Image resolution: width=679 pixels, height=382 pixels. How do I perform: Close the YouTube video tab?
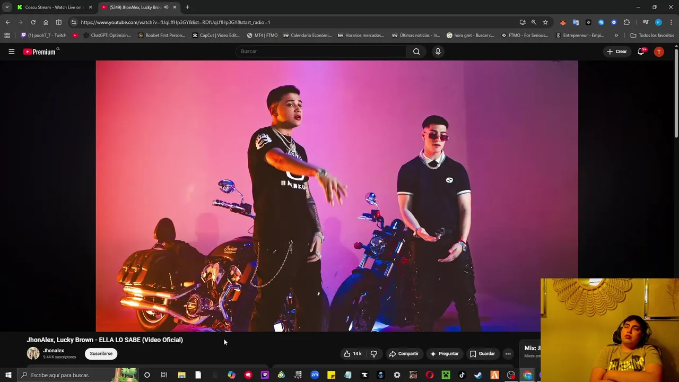(x=175, y=7)
